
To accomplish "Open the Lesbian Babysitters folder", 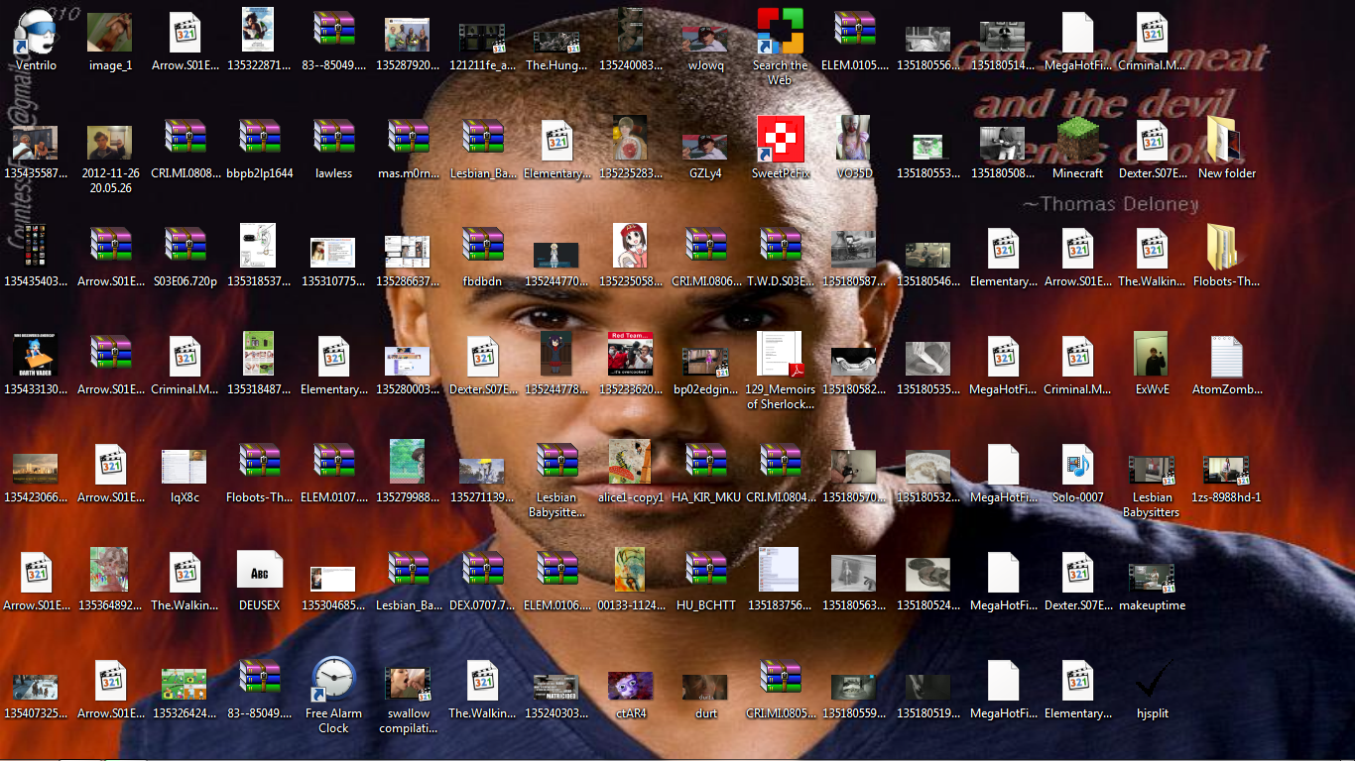I will pos(1152,466).
